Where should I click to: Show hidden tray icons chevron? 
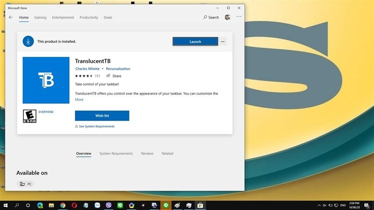click(x=319, y=205)
